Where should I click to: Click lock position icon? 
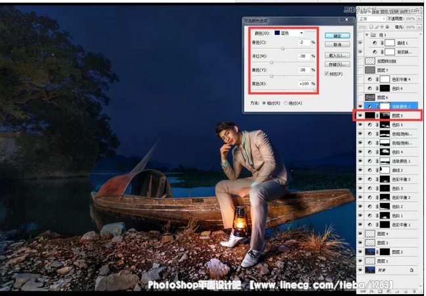382,27
